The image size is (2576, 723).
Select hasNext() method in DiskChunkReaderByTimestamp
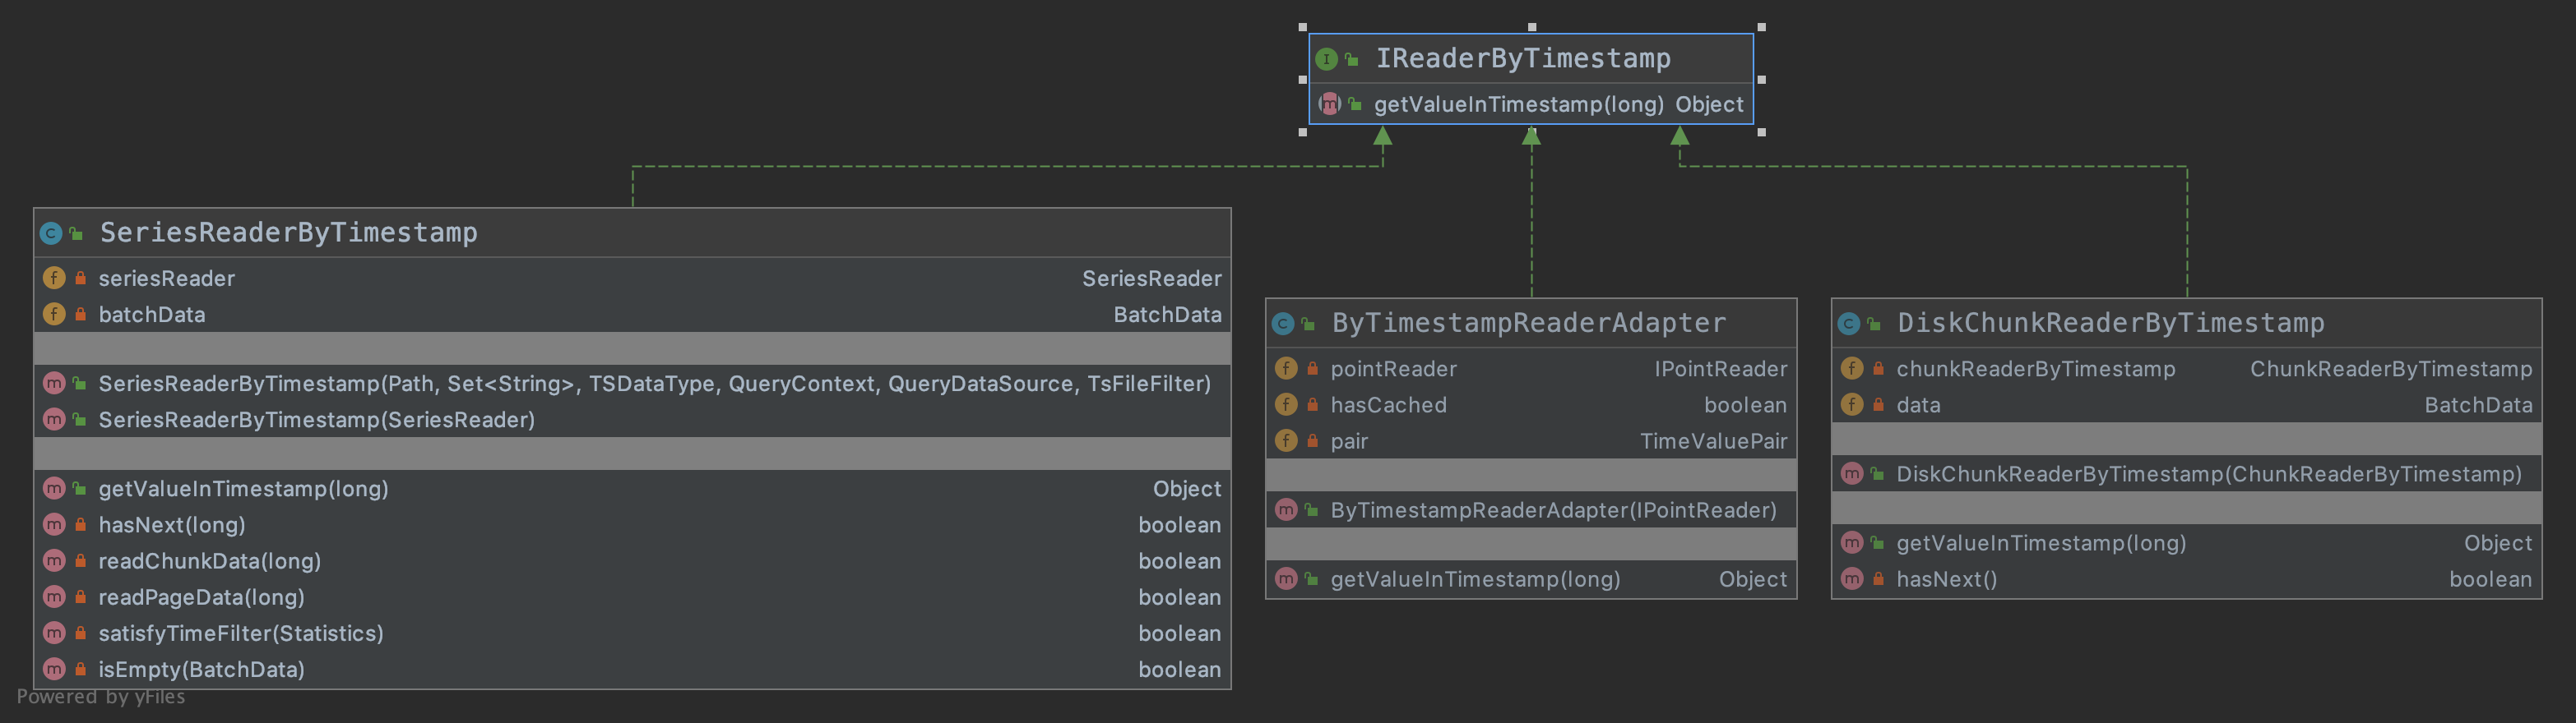(1946, 579)
